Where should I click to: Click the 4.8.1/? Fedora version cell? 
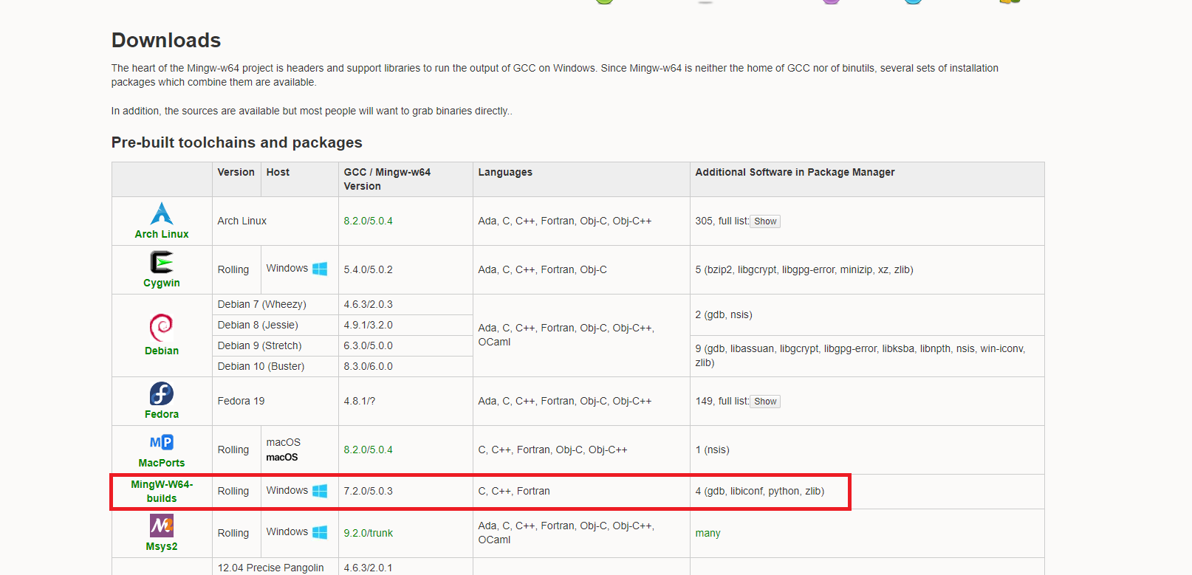click(405, 401)
